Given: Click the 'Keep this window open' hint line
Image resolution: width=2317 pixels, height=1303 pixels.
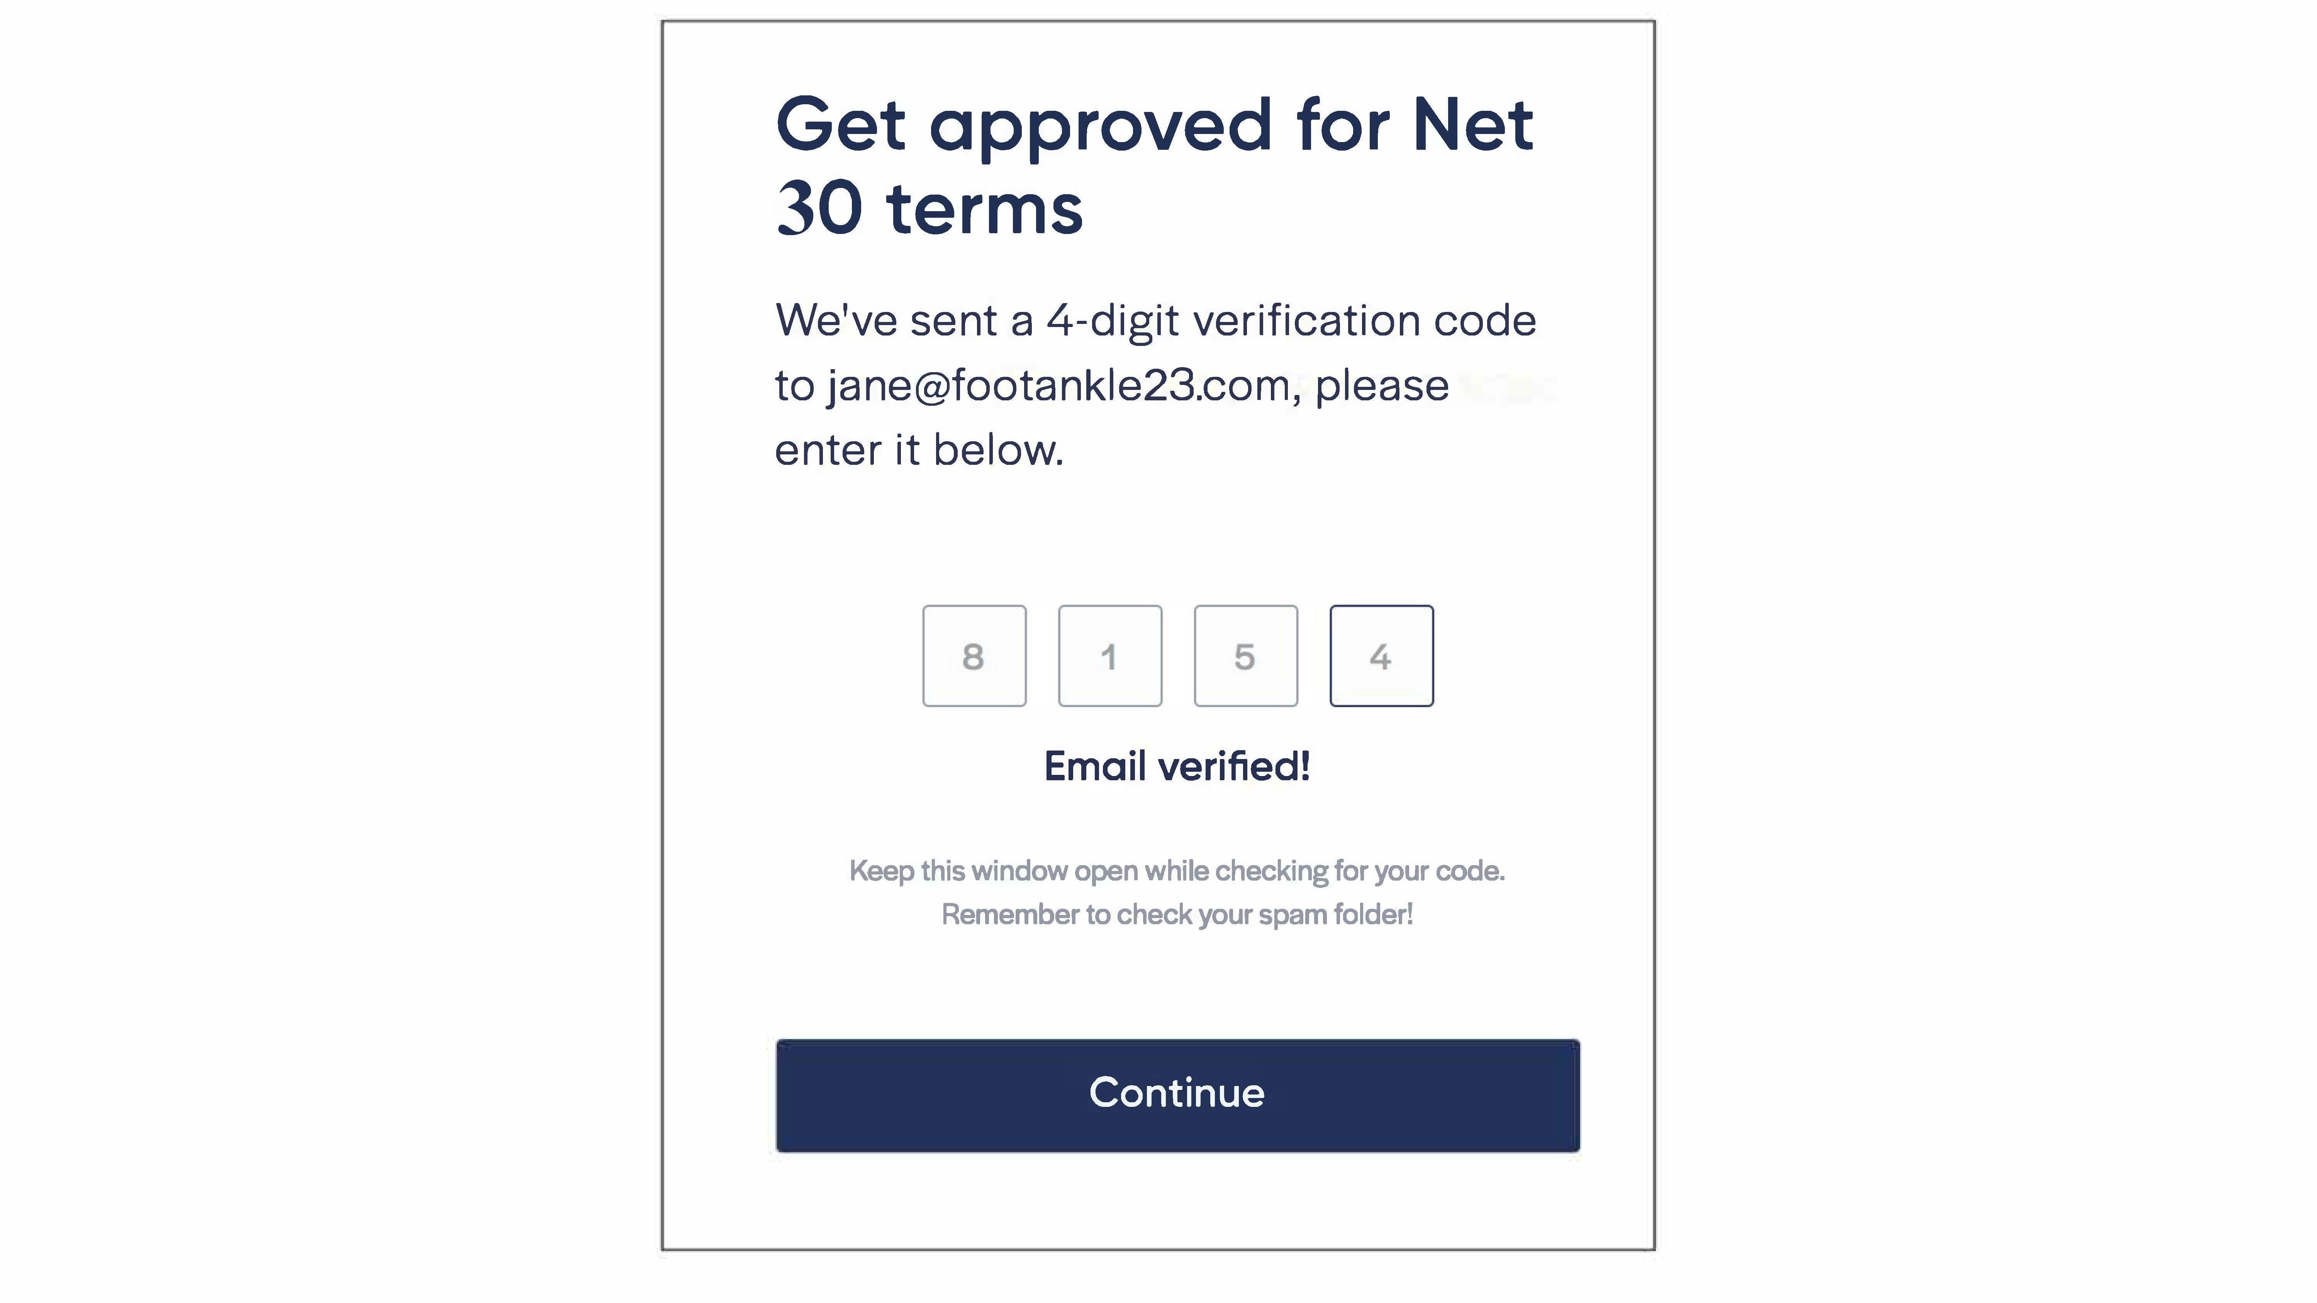Looking at the screenshot, I should click(1177, 871).
